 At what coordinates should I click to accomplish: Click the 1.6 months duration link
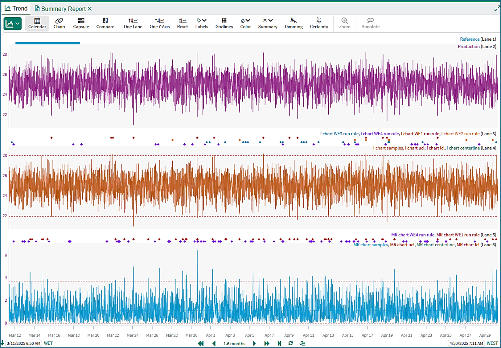234,343
